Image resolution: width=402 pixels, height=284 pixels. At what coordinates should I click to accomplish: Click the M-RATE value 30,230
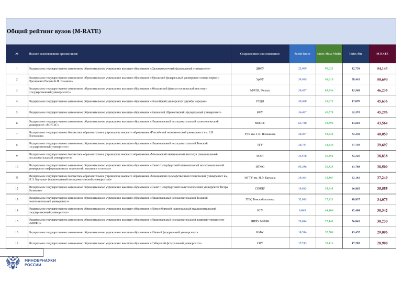coord(382,221)
